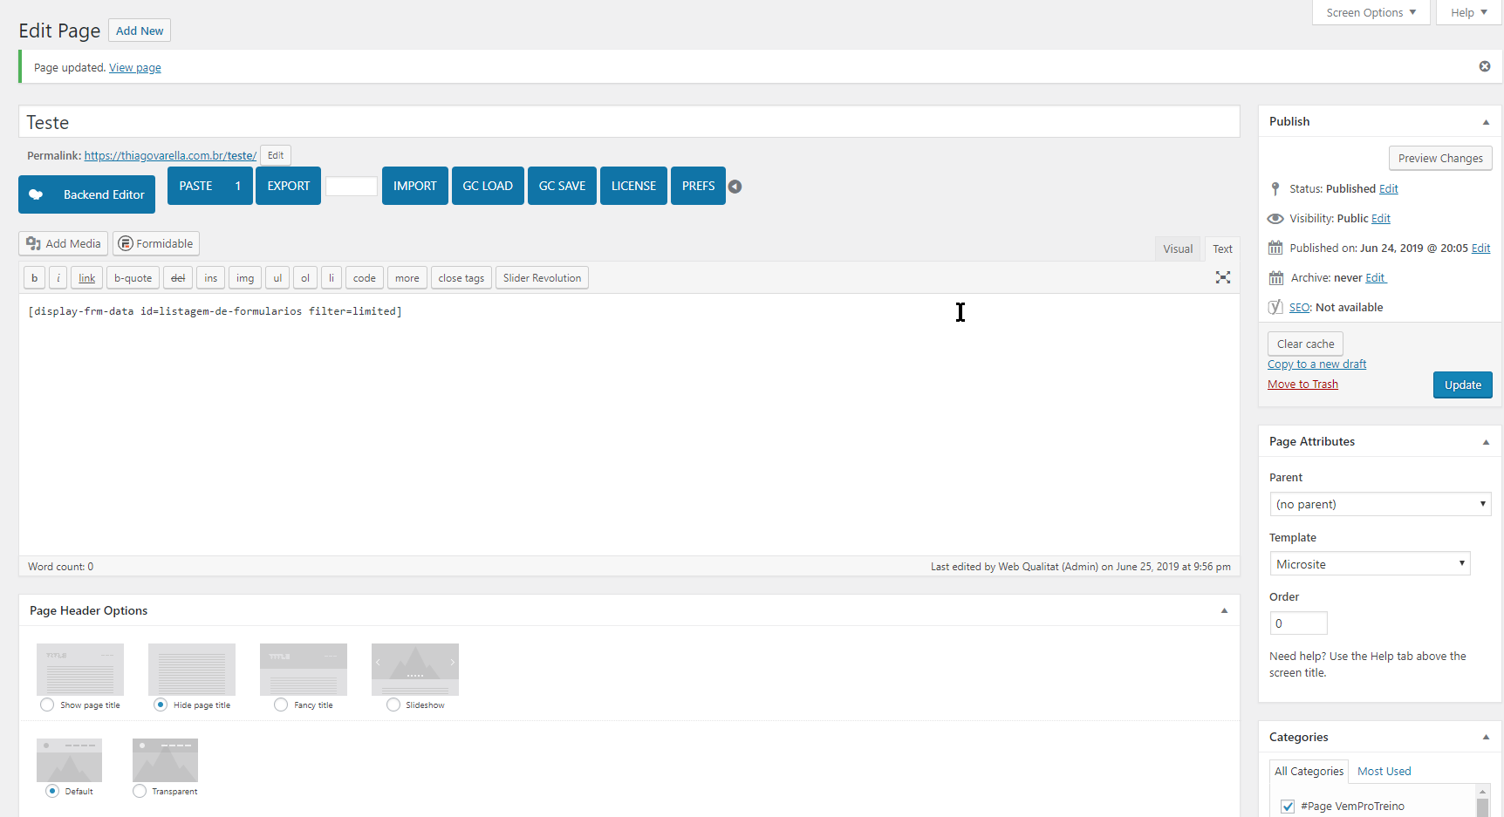Screen dimensions: 1504x817
Task: Open the 'View page' link
Action: [135, 67]
